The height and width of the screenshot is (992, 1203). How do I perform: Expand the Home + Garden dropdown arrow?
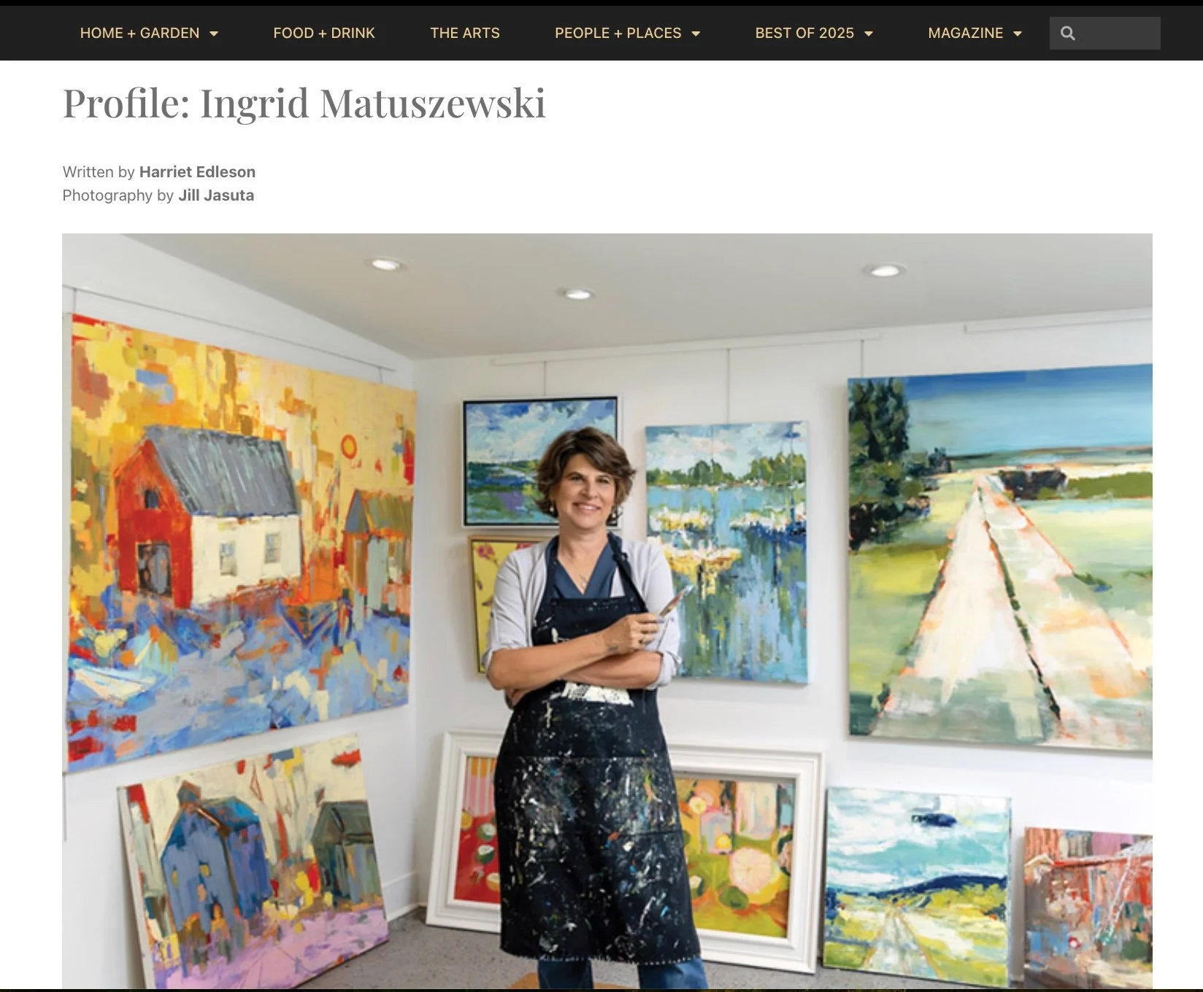(214, 34)
